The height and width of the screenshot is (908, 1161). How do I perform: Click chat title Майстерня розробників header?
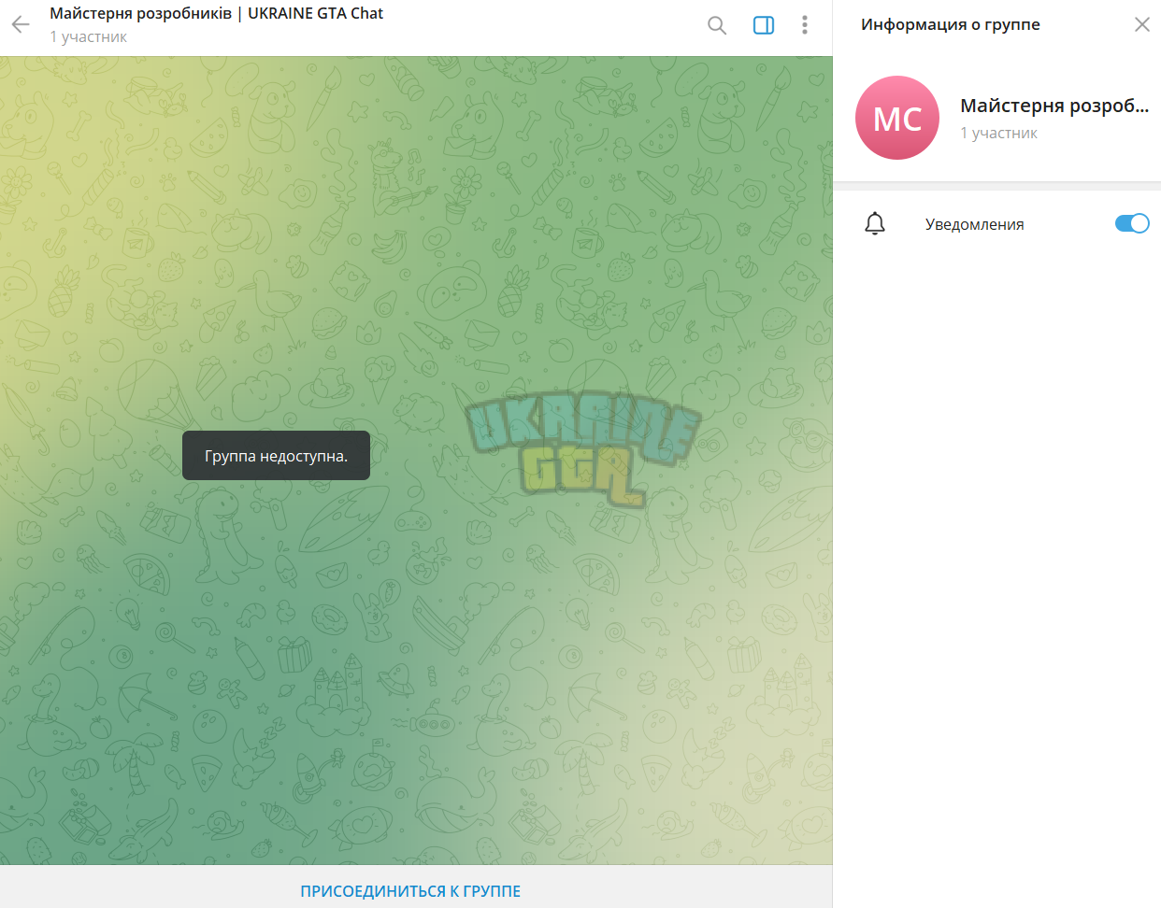tap(217, 14)
